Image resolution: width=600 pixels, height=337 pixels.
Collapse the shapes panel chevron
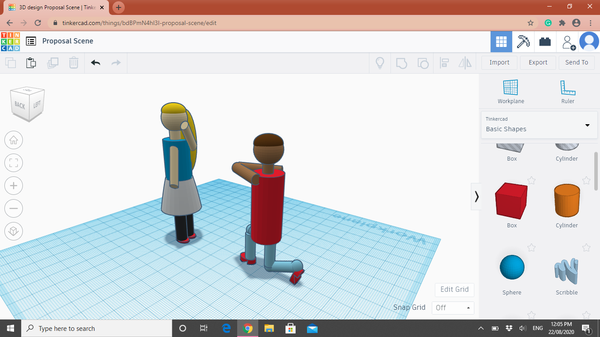click(x=477, y=197)
